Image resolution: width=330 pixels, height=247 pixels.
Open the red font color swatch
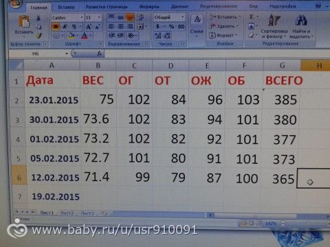pos(85,36)
